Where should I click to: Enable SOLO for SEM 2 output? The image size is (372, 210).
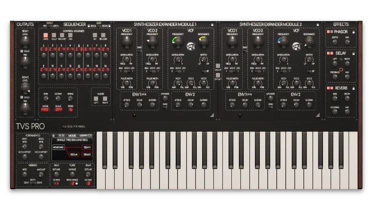(x=22, y=97)
